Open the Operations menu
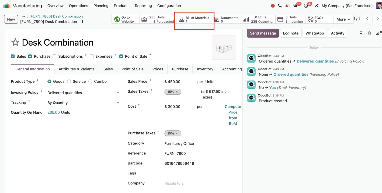Screen dimensions: 382x193 tap(78, 6)
